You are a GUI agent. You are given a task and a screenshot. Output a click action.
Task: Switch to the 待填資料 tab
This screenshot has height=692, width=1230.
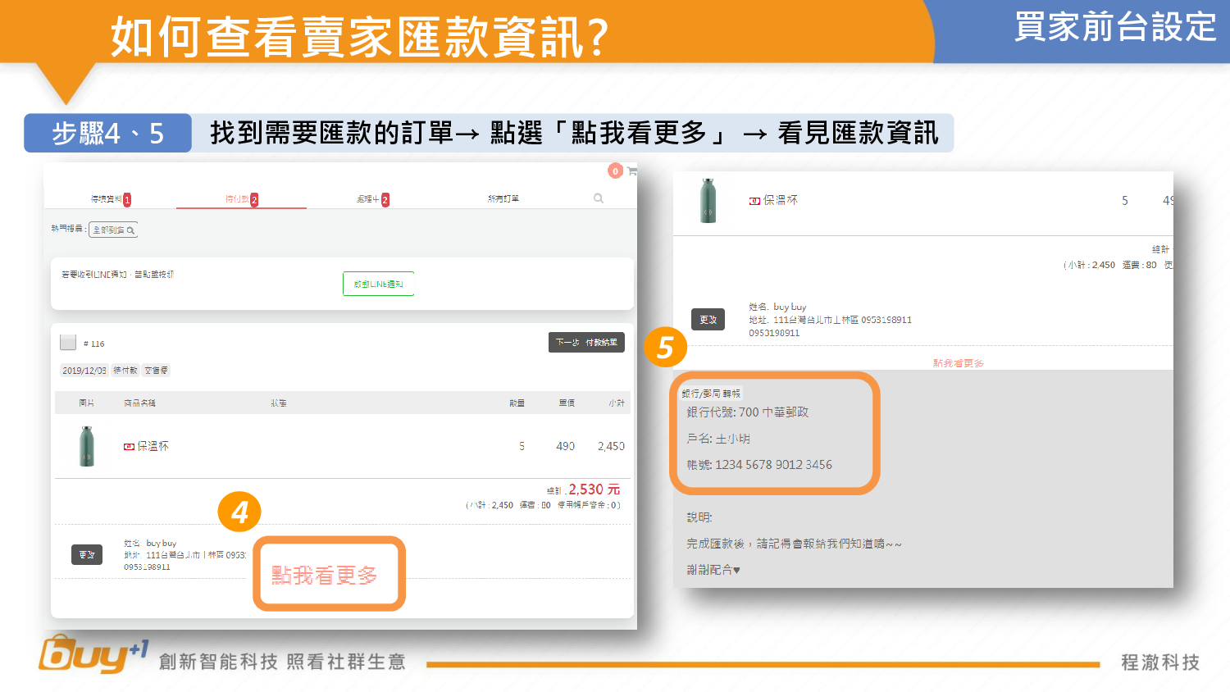107,199
